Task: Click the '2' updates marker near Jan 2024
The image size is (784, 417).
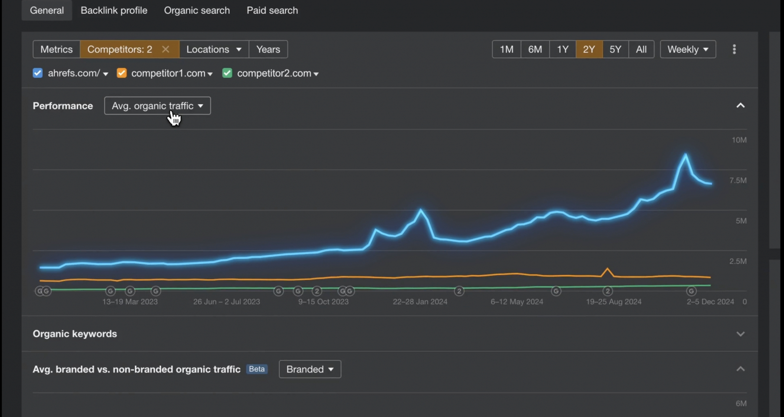Action: (459, 291)
